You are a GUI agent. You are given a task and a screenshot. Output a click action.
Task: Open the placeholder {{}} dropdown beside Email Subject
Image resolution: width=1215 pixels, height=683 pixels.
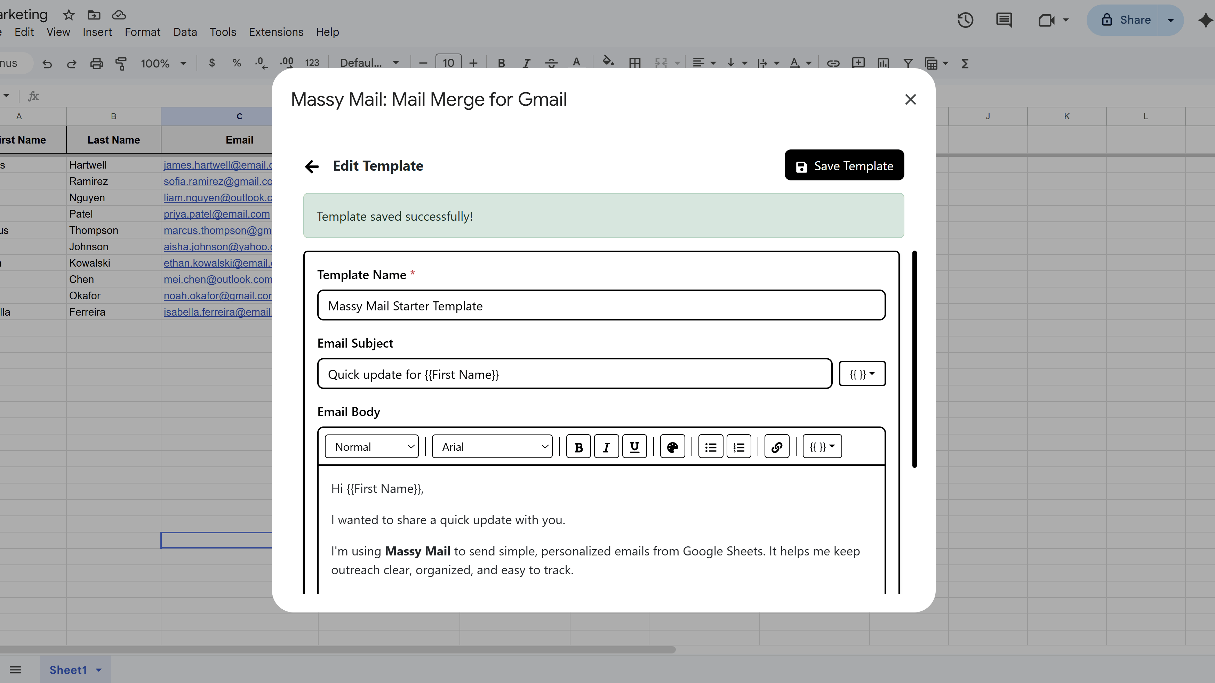tap(862, 373)
